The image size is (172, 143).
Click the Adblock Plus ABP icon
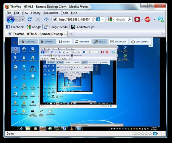(x=148, y=19)
